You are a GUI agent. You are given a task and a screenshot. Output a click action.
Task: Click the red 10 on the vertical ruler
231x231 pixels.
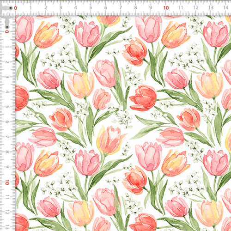[x=7, y=182]
